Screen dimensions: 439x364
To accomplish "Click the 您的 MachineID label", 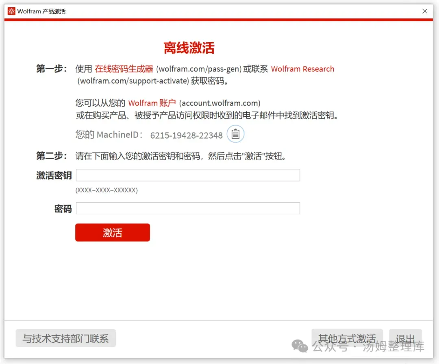I will pyautogui.click(x=109, y=135).
